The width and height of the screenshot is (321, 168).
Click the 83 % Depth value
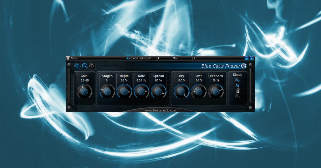pyautogui.click(x=124, y=80)
